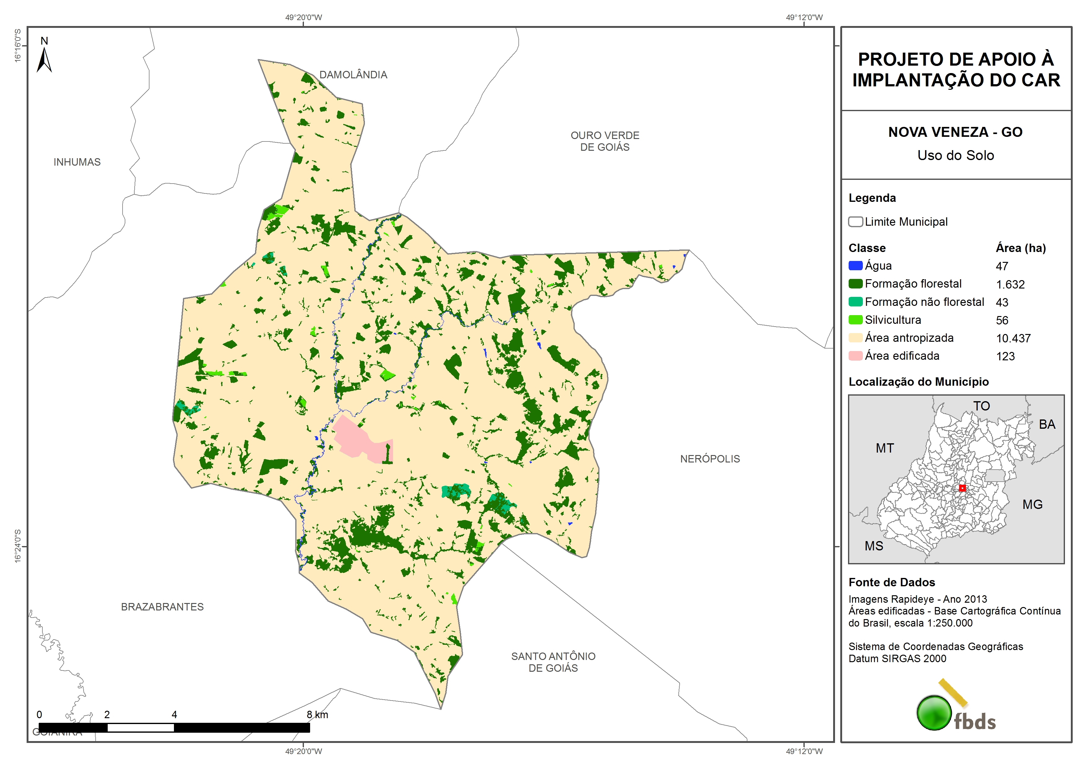Click the INHUMAS municipality label
This screenshot has width=1086, height=768.
coord(77,162)
